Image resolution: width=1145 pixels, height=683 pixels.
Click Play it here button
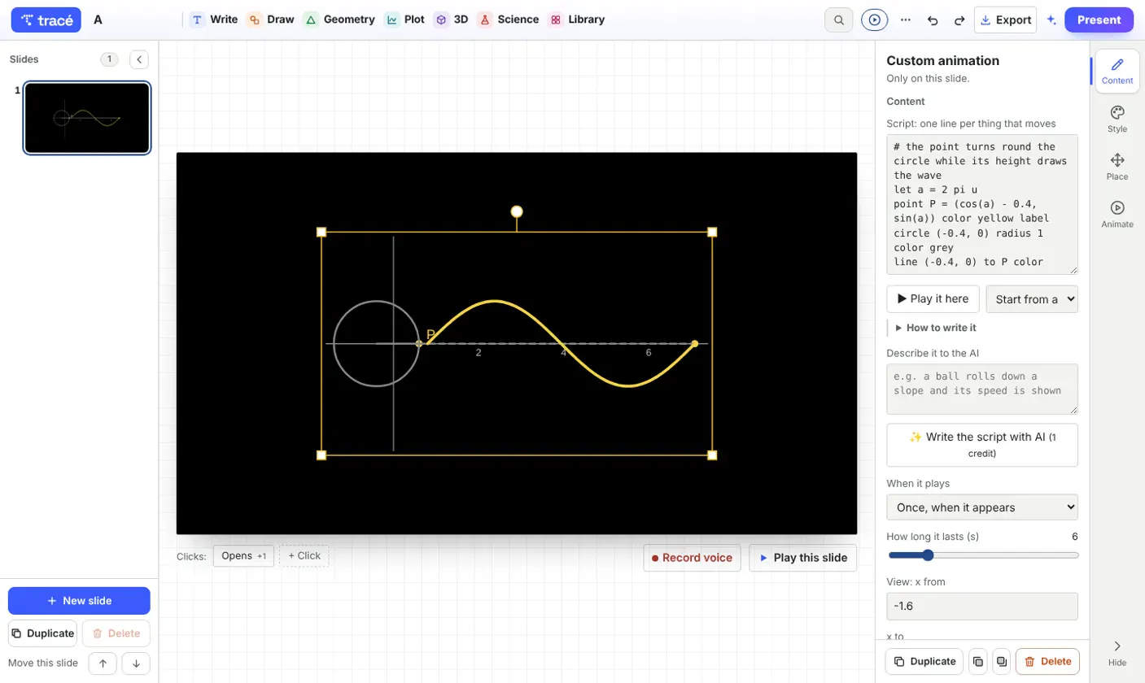pos(933,298)
